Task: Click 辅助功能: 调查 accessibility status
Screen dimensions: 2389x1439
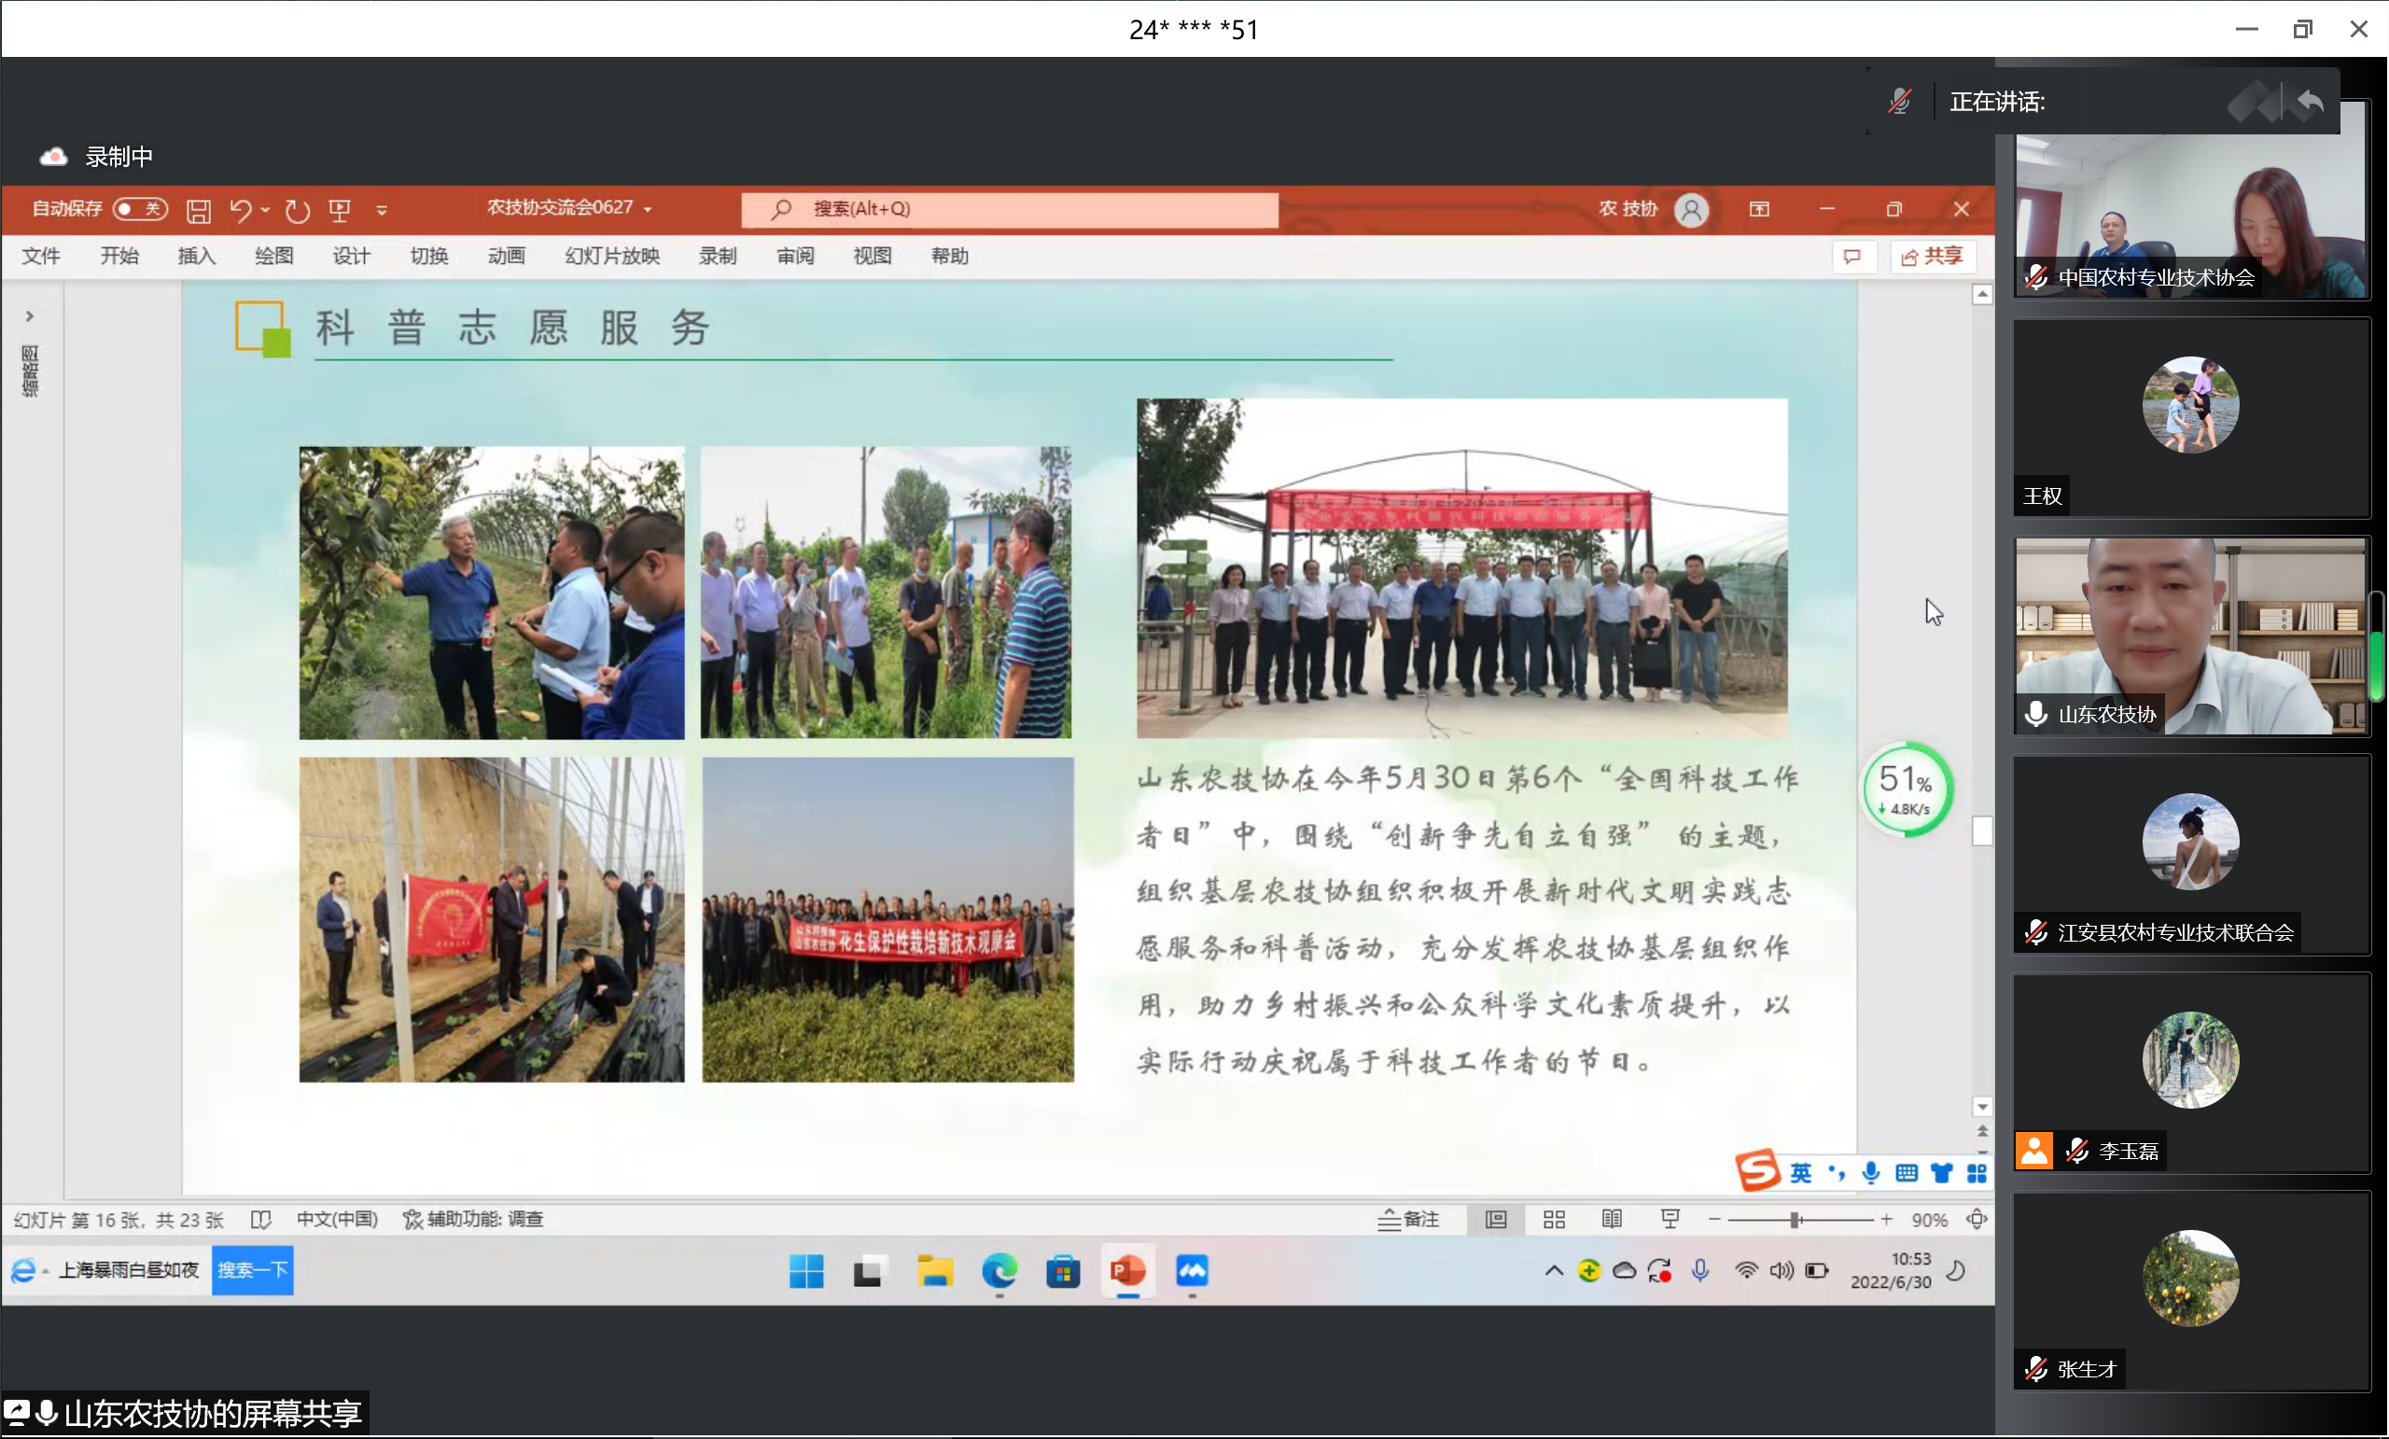Action: click(x=473, y=1219)
